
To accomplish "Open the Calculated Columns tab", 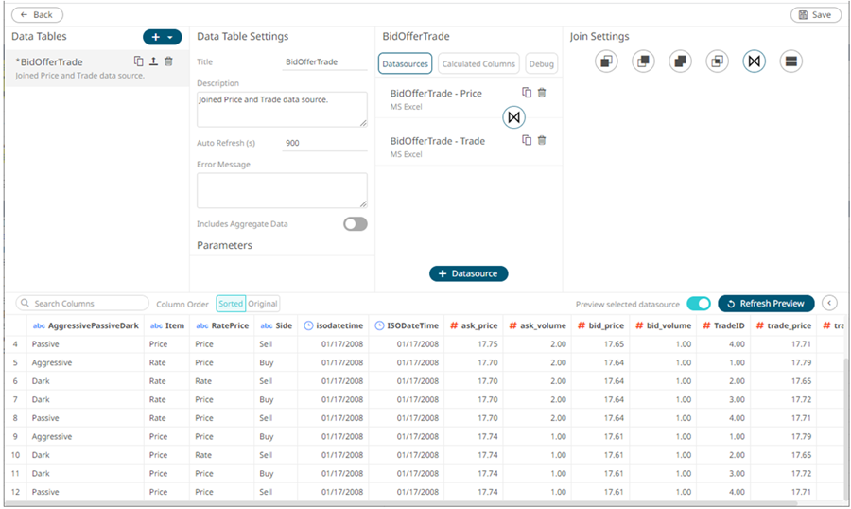I will point(478,64).
